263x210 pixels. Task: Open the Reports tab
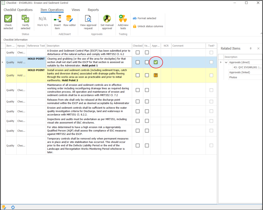93,10
